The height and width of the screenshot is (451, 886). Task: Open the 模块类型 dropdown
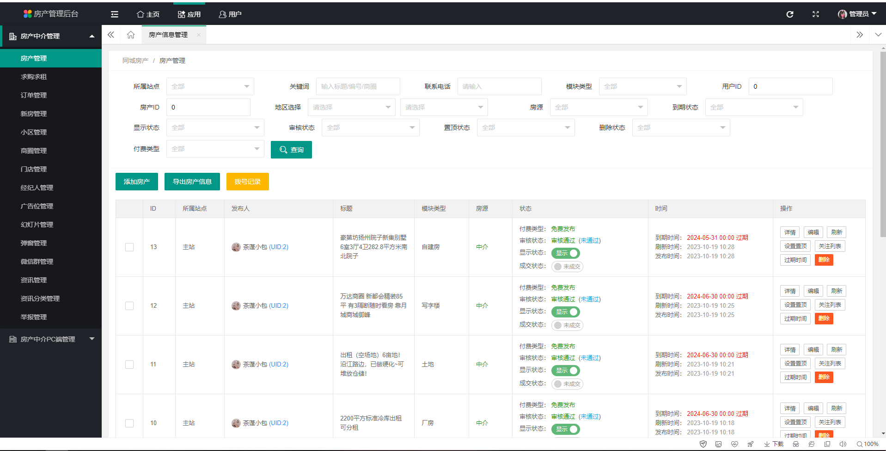(x=643, y=86)
